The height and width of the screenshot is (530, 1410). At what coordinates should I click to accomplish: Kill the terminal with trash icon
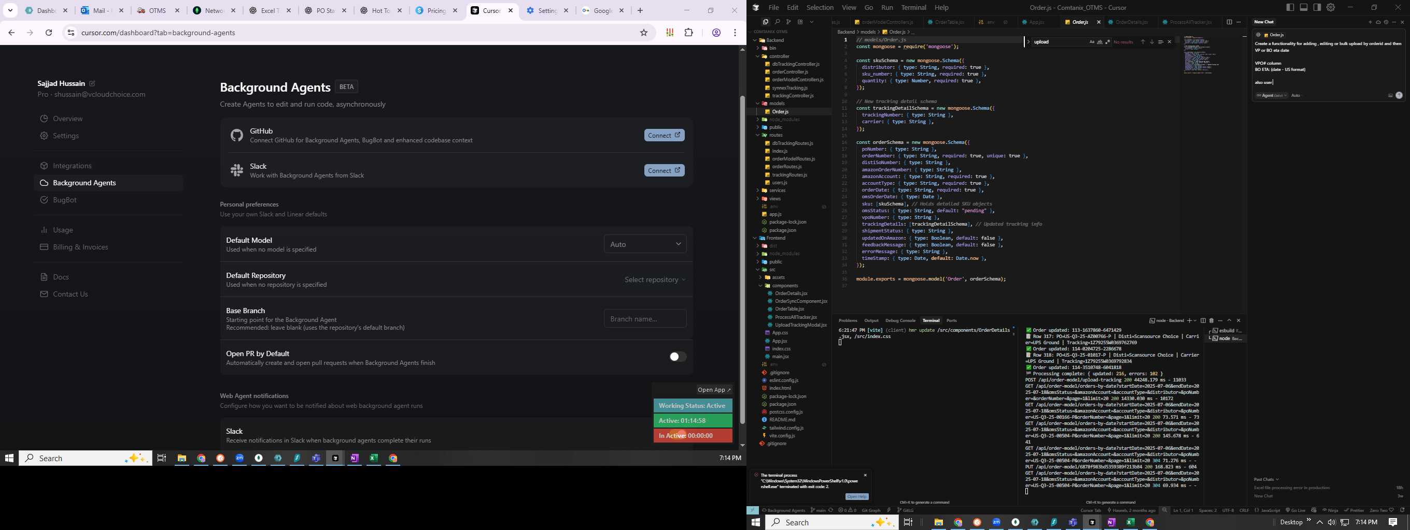[1211, 321]
